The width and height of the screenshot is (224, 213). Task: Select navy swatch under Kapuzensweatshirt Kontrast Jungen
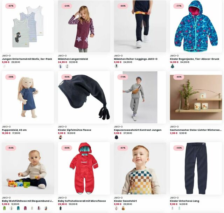[x=117, y=137]
